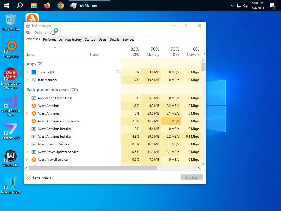281x211 pixels.
Task: Click the Task Manager title bar icon
Action: [x=28, y=26]
